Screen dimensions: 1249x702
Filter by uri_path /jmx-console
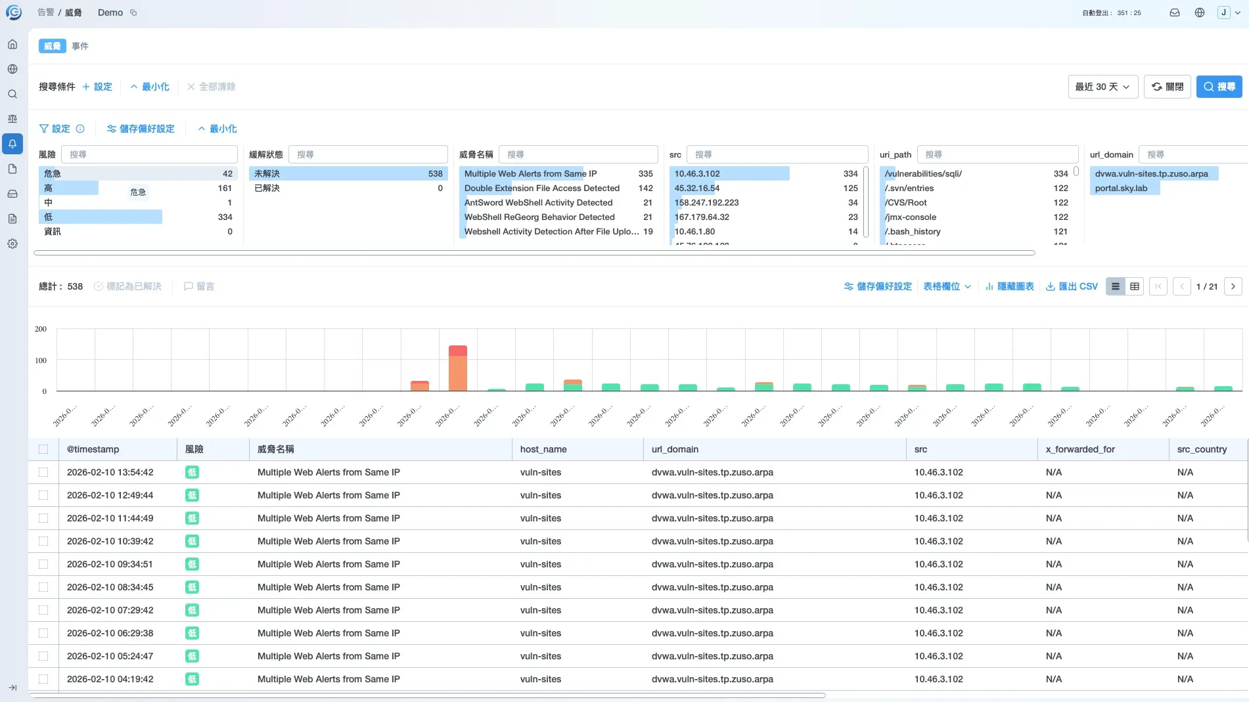tap(976, 217)
